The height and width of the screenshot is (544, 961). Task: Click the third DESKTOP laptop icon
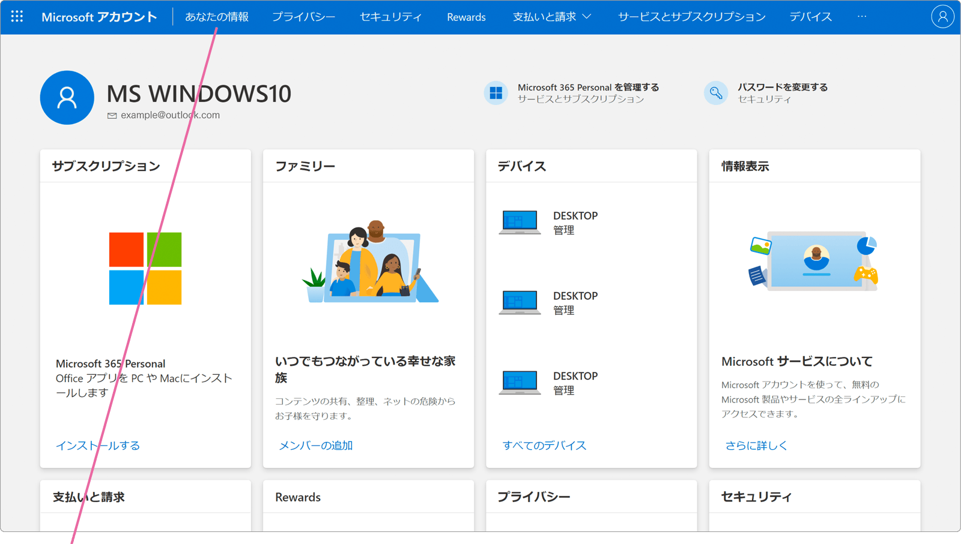(520, 383)
